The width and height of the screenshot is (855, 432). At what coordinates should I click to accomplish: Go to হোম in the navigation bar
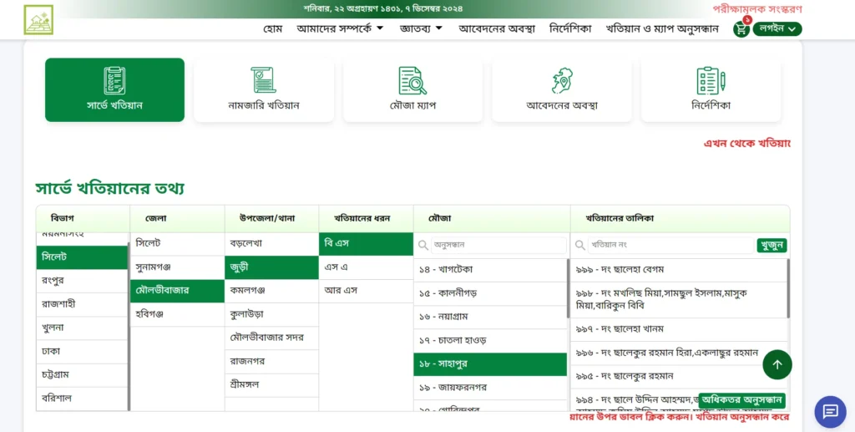click(273, 28)
